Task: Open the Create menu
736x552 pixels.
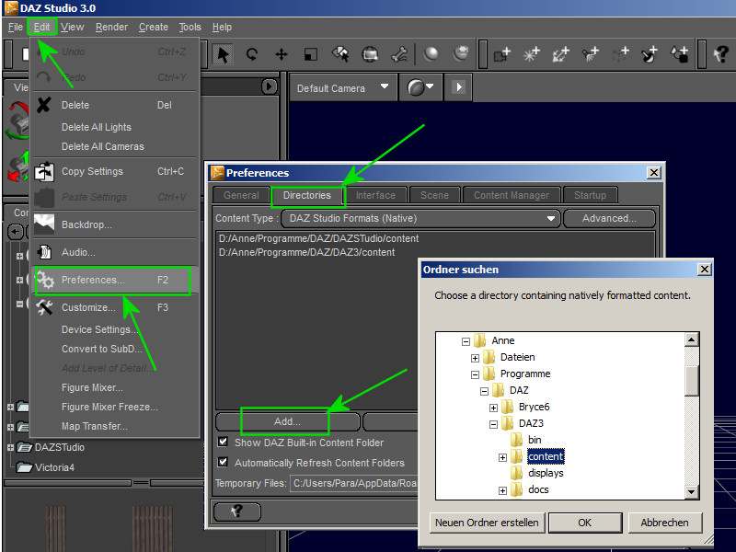Action: tap(153, 27)
